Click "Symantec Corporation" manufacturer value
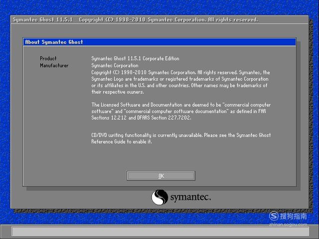319x239 pixels. tap(115, 65)
